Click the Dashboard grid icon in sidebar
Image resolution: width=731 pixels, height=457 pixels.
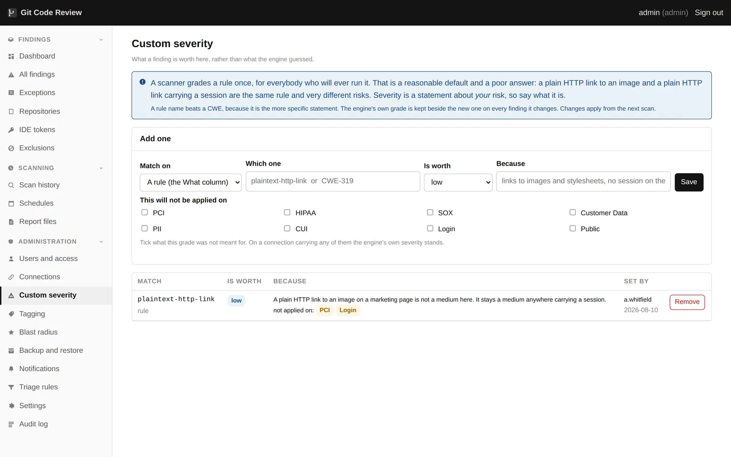11,56
